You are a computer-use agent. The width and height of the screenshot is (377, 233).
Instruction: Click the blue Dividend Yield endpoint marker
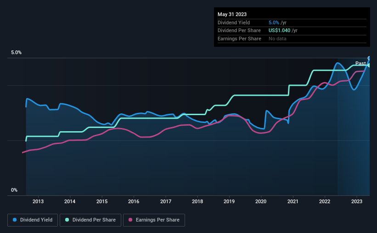coord(369,58)
